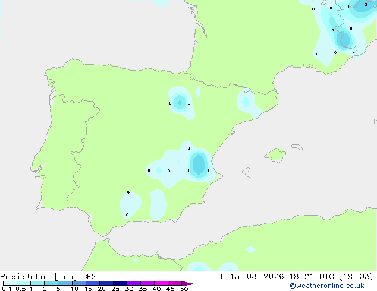Viewport: 377px width, 291px height.
Task: Click the purple arrow tip after the 50 swatch
Action: coord(188,283)
